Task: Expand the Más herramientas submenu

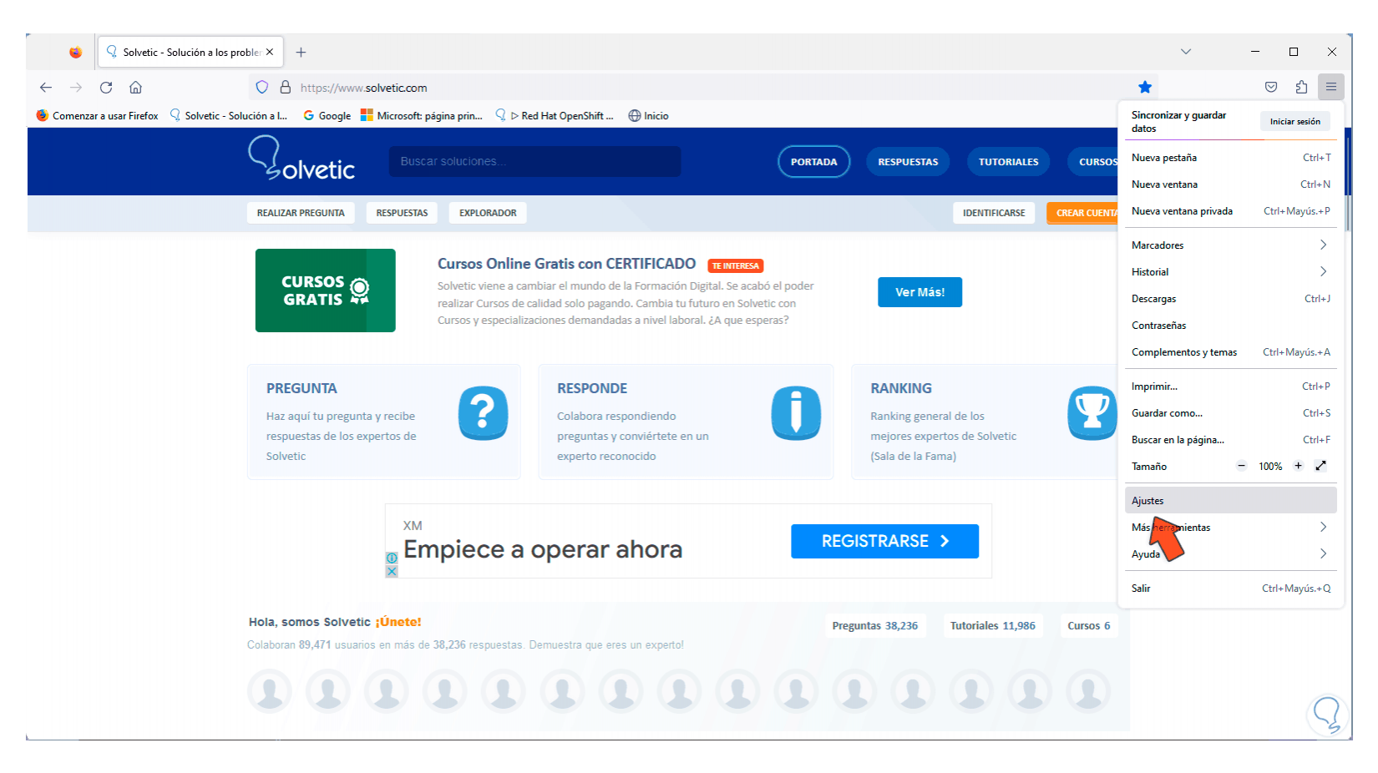Action: [x=1231, y=528]
